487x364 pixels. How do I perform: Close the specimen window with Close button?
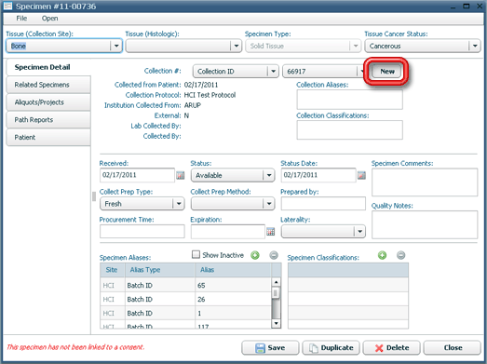click(x=453, y=348)
